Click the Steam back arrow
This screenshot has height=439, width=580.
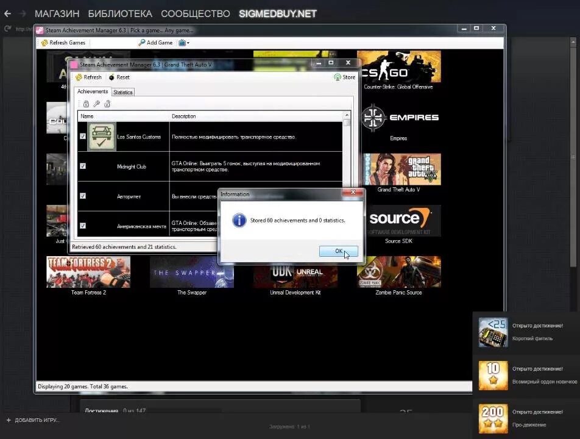(7, 13)
